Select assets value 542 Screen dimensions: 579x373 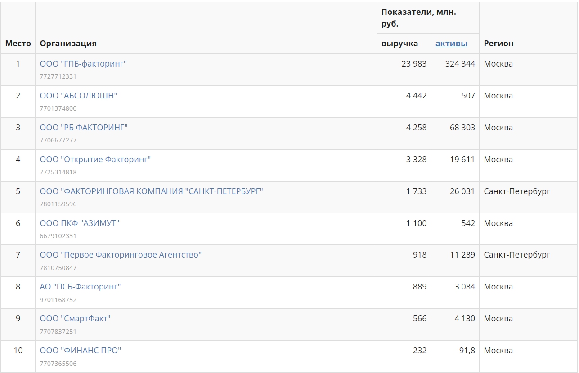click(468, 223)
